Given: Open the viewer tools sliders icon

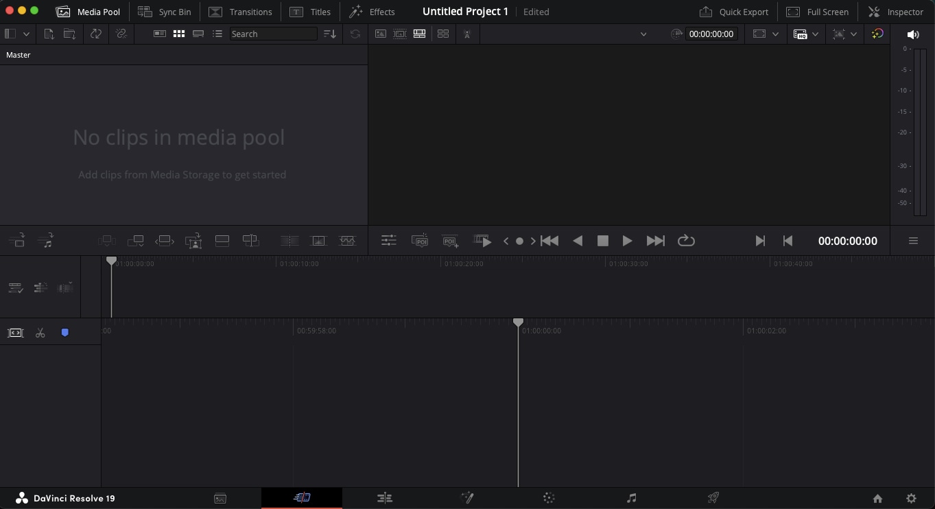Looking at the screenshot, I should [x=389, y=241].
